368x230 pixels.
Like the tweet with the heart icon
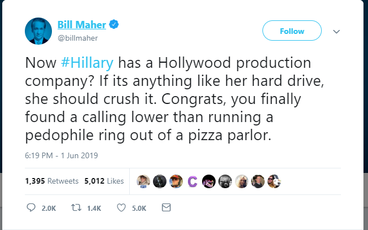coord(120,208)
